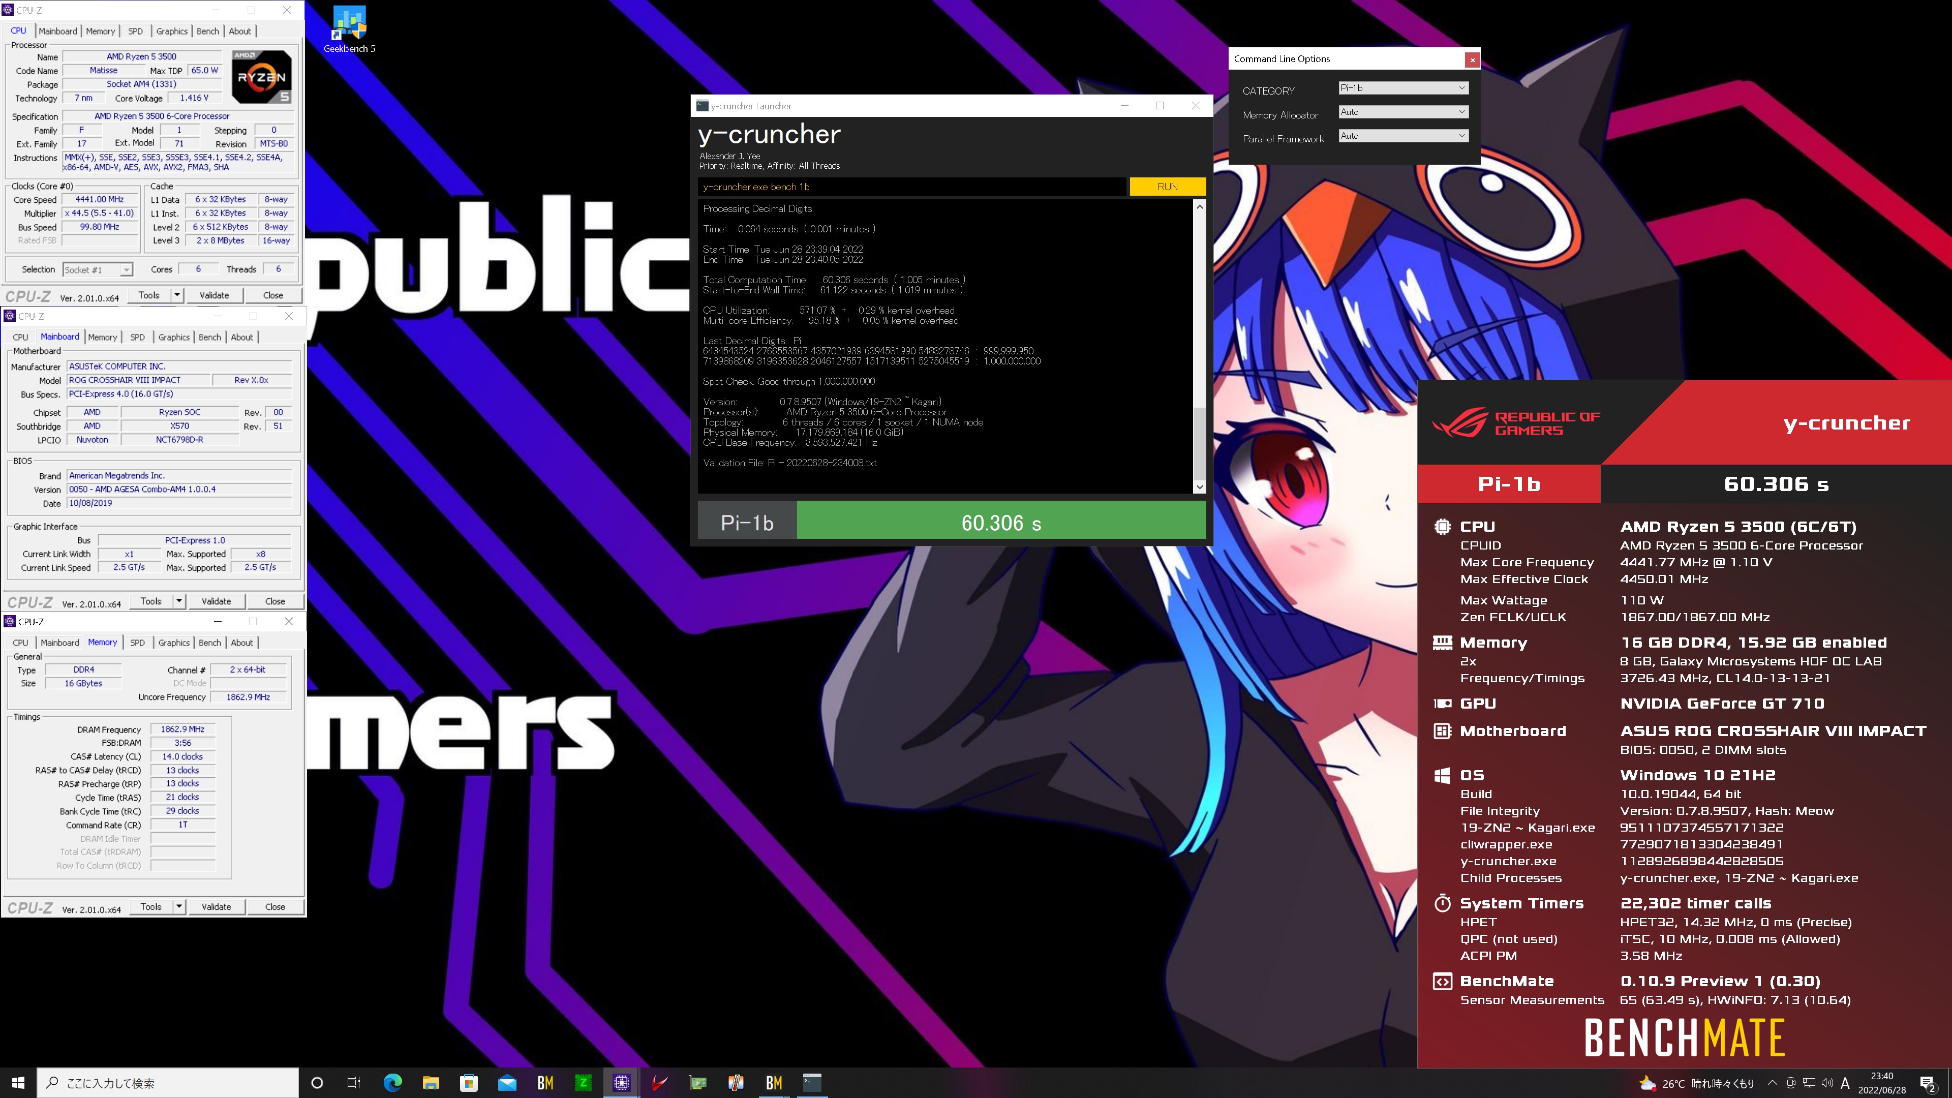Click Validate in the Mainboard CPU-Z window
Image resolution: width=1952 pixels, height=1098 pixels.
(x=216, y=601)
